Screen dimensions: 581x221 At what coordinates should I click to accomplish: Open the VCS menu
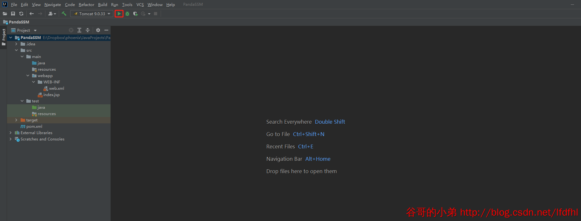140,4
